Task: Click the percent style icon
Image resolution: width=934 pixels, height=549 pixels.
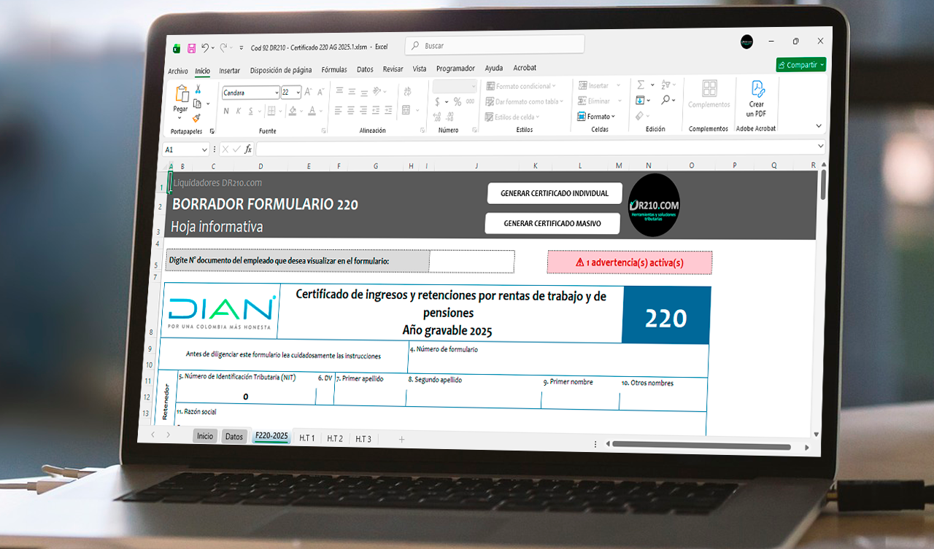Action: pyautogui.click(x=458, y=102)
